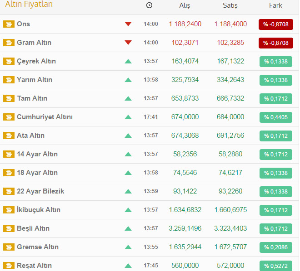
Task: Open the İkibuçuk Altın link
Action: pyautogui.click(x=39, y=210)
